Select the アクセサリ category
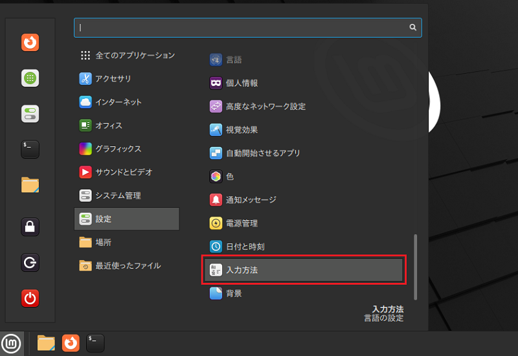Viewport: 518px width, 356px height. [x=126, y=78]
